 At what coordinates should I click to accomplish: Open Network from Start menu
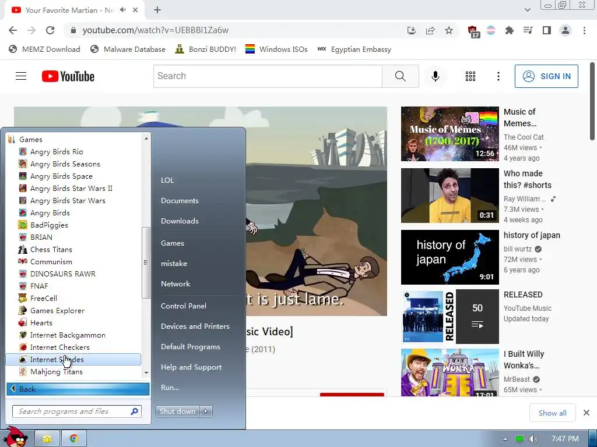tap(175, 283)
